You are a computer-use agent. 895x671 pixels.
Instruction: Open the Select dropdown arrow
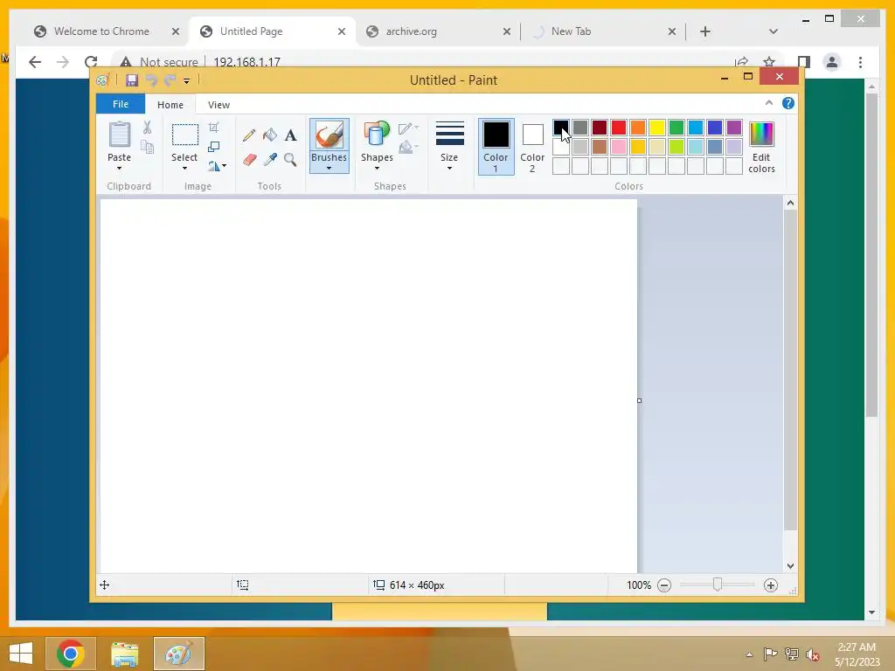[x=184, y=169]
